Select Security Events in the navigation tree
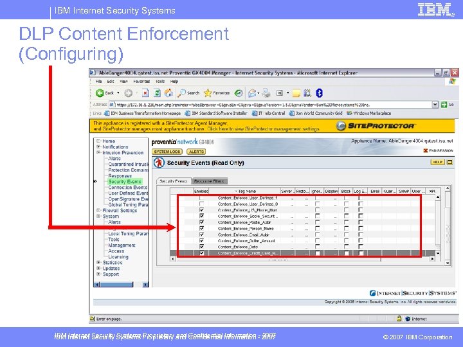Screen dimensions: 463x347 [124, 182]
